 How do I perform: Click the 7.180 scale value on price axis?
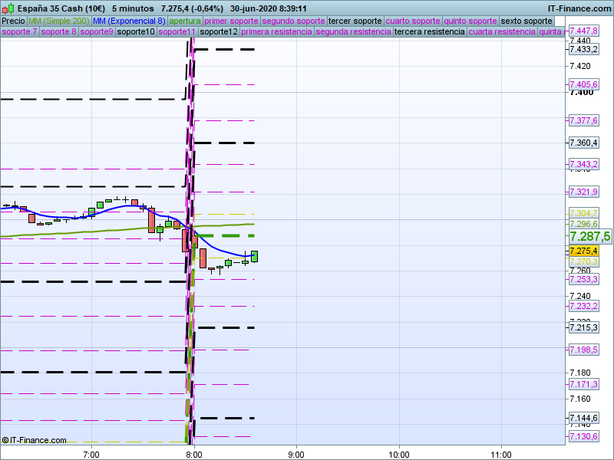point(580,373)
